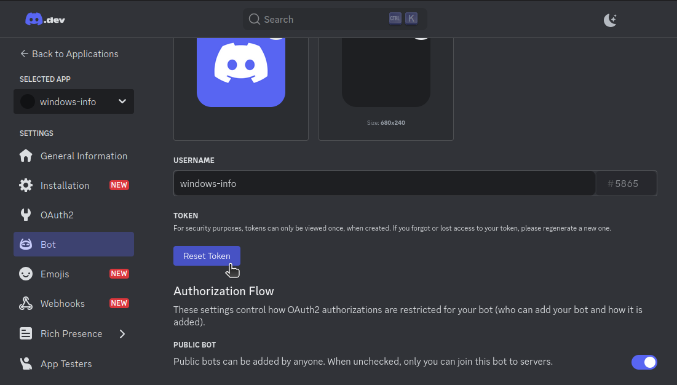Expand the Rich Presence submenu chevron
This screenshot has width=677, height=385.
click(122, 333)
